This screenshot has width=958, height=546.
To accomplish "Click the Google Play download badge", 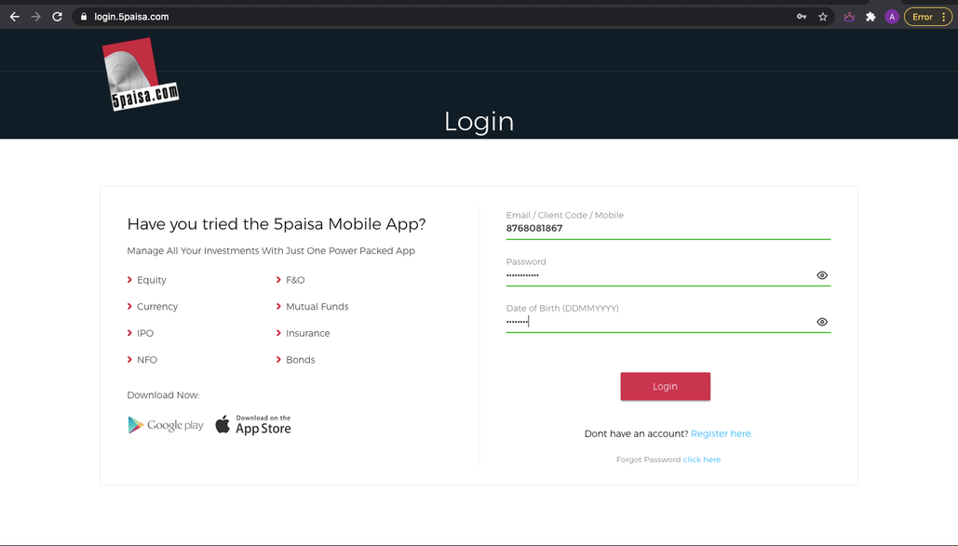I will point(166,424).
